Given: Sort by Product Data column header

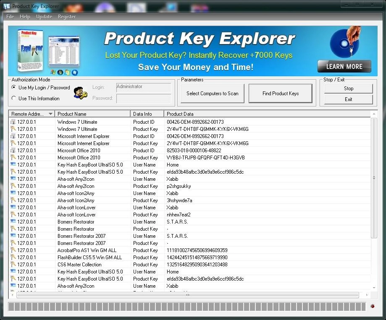Looking at the screenshot, I should pos(267,114).
